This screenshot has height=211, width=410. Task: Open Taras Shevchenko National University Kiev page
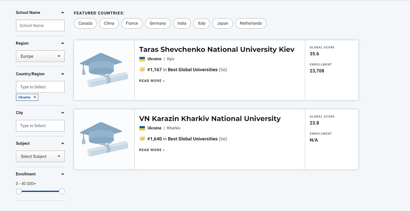tap(217, 49)
